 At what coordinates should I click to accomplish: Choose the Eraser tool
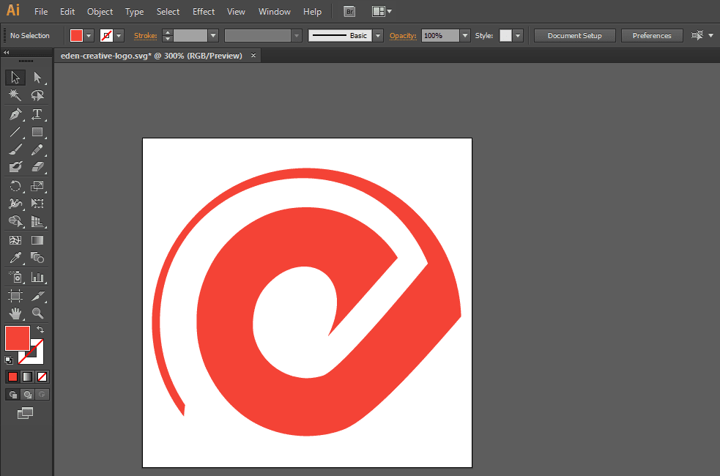click(37, 167)
